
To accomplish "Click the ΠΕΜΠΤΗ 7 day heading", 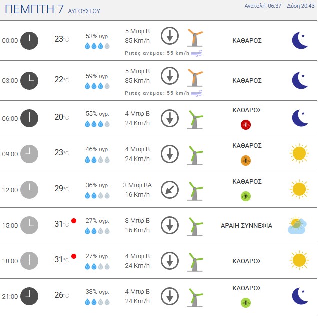I will (x=34, y=9).
